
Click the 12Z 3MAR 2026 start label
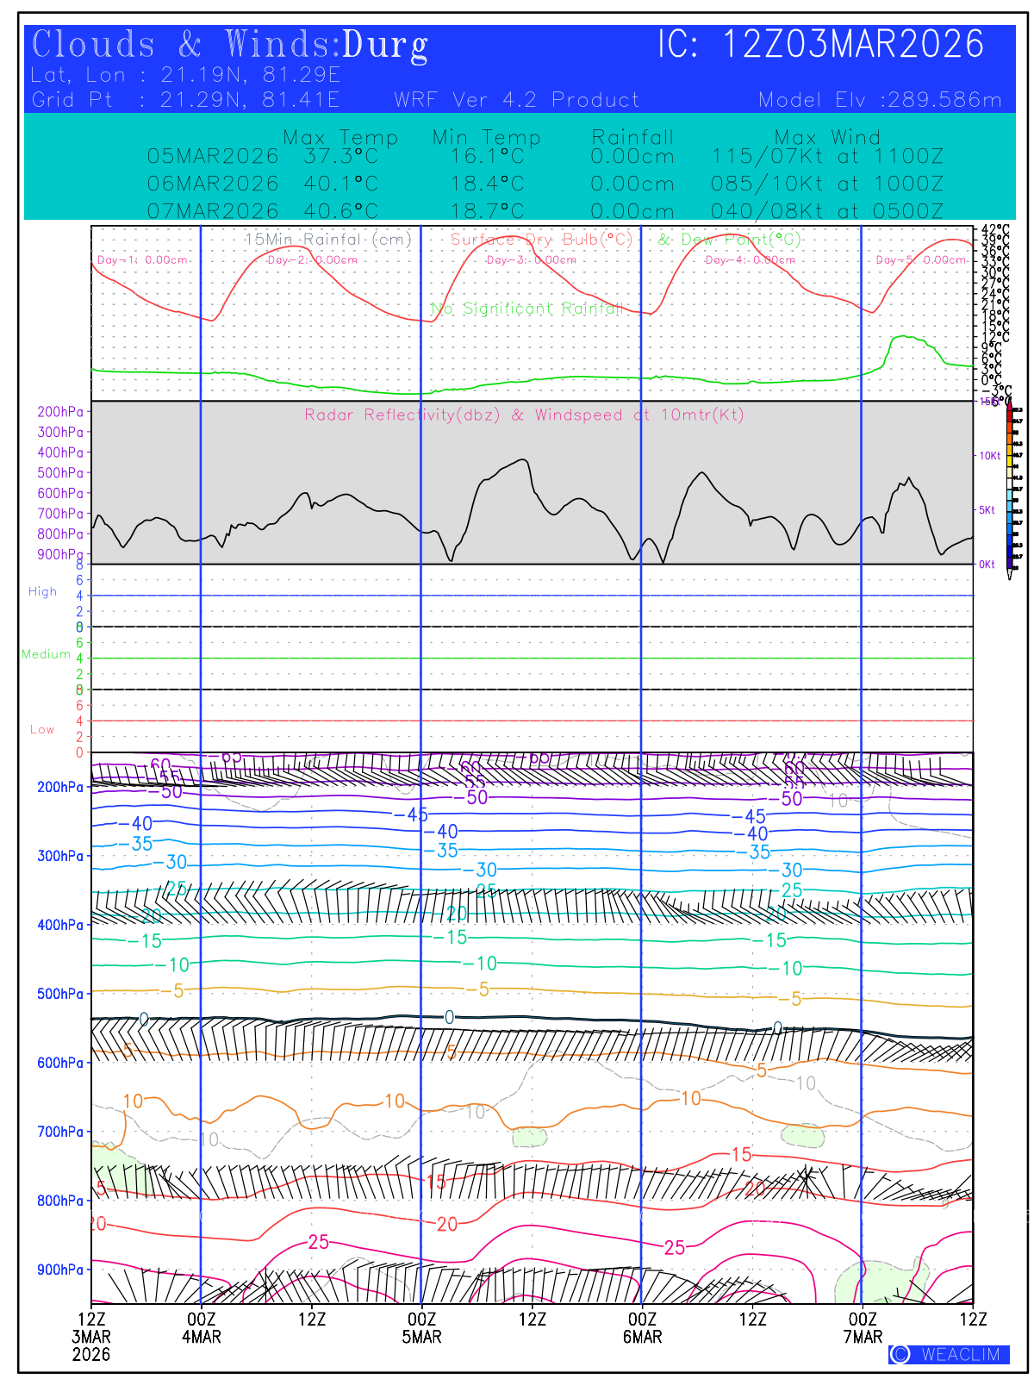pyautogui.click(x=91, y=1336)
